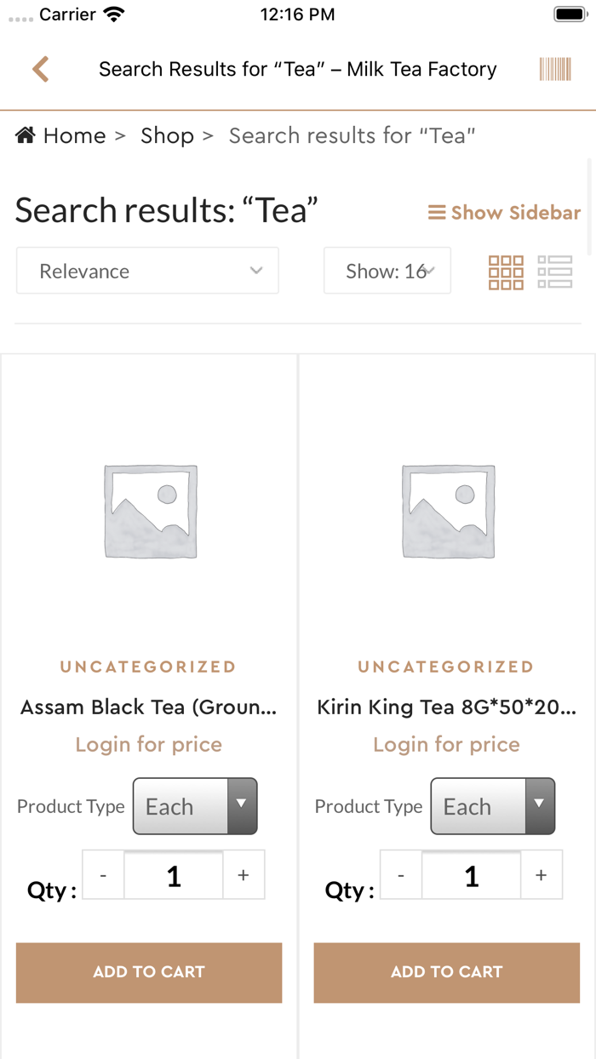
Task: Open the Show: 16 per-page dropdown
Action: tap(387, 271)
